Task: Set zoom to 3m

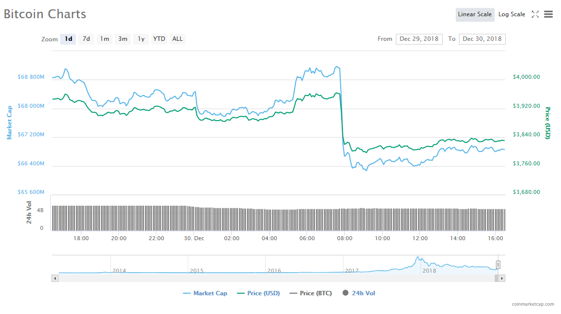Action: [123, 39]
